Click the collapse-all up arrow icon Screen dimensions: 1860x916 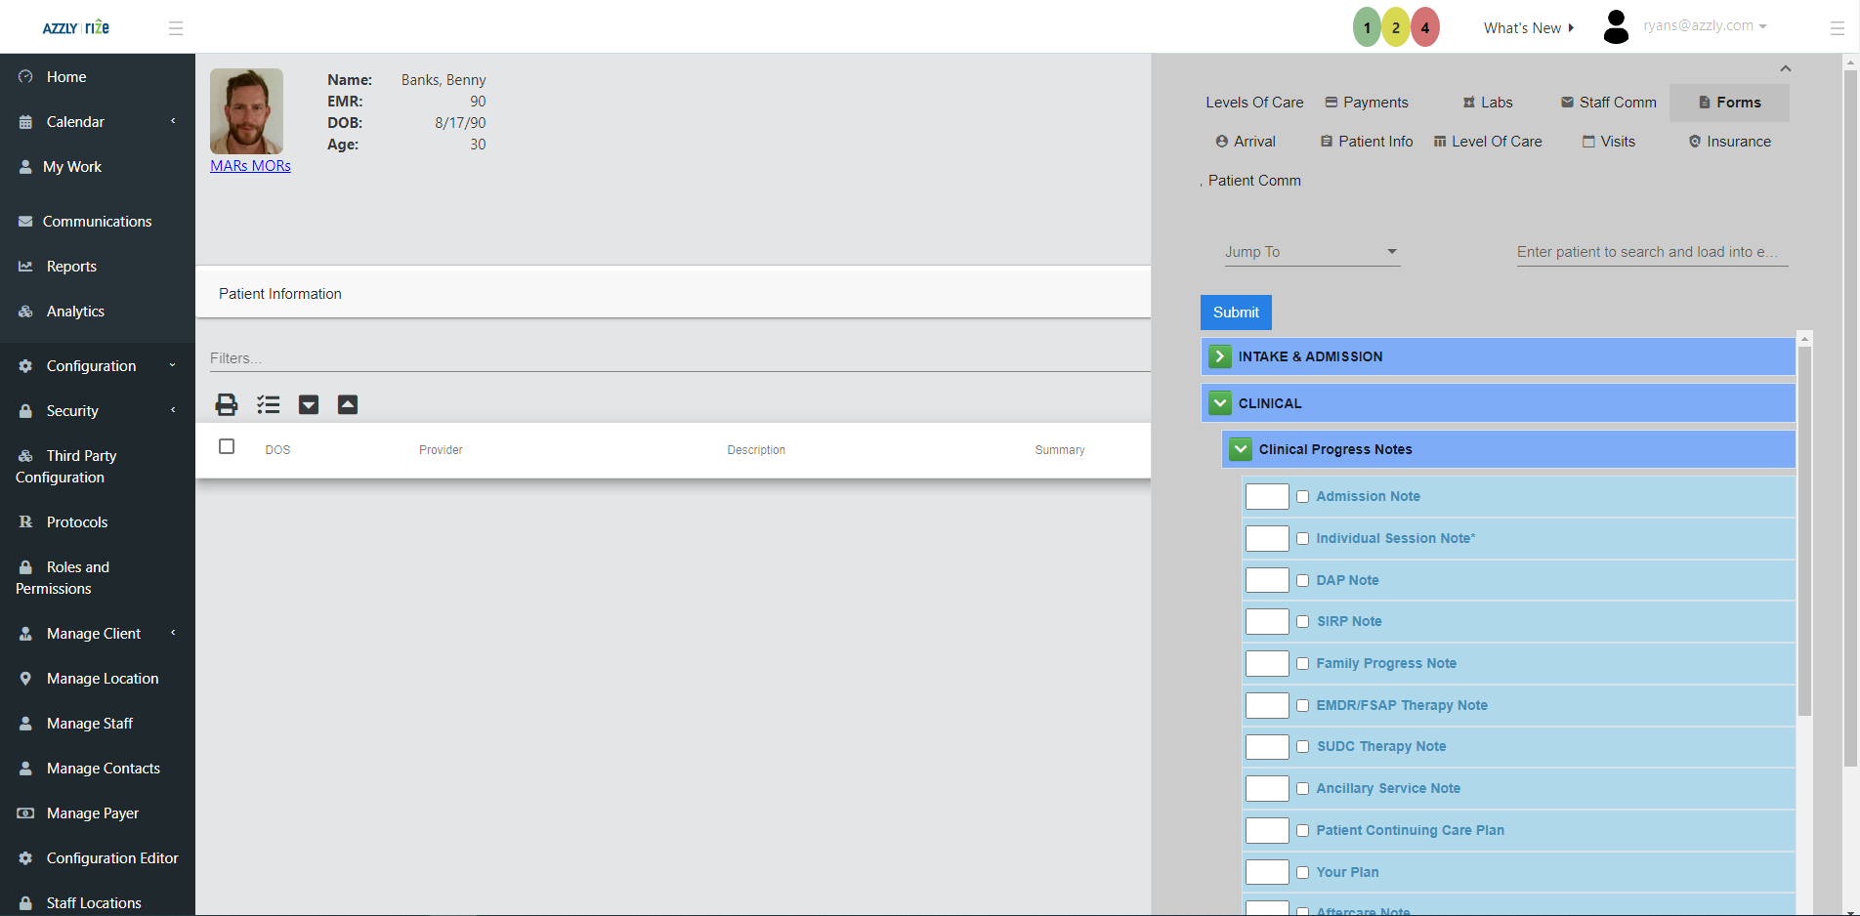pyautogui.click(x=348, y=404)
